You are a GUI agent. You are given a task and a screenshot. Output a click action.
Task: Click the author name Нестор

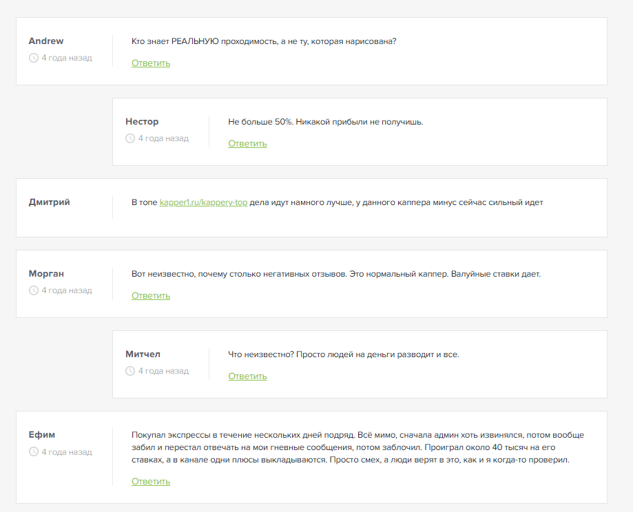(x=142, y=122)
